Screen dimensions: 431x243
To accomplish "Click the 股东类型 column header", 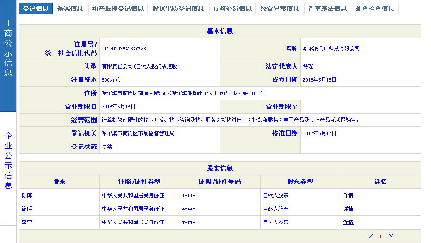I will pyautogui.click(x=300, y=182).
